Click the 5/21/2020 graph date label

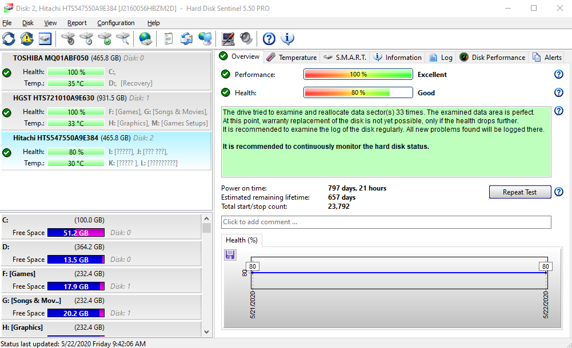click(253, 305)
